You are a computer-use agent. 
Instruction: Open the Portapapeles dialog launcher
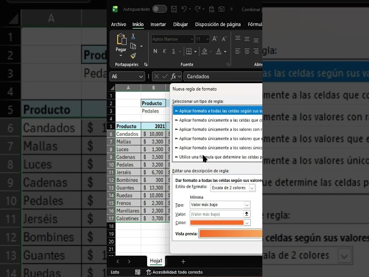point(146,65)
